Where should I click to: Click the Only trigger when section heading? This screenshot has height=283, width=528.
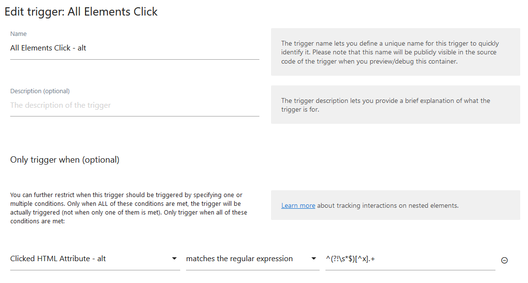tap(64, 159)
